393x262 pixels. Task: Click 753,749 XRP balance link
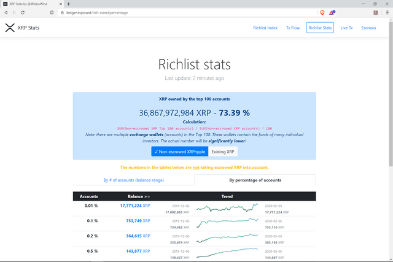click(x=138, y=221)
